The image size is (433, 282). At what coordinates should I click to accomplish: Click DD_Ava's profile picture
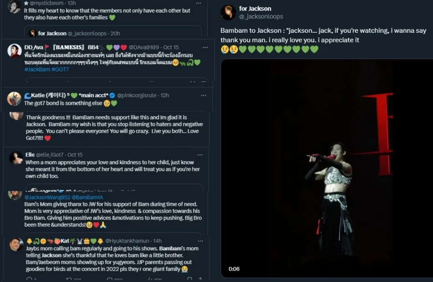tap(15, 50)
